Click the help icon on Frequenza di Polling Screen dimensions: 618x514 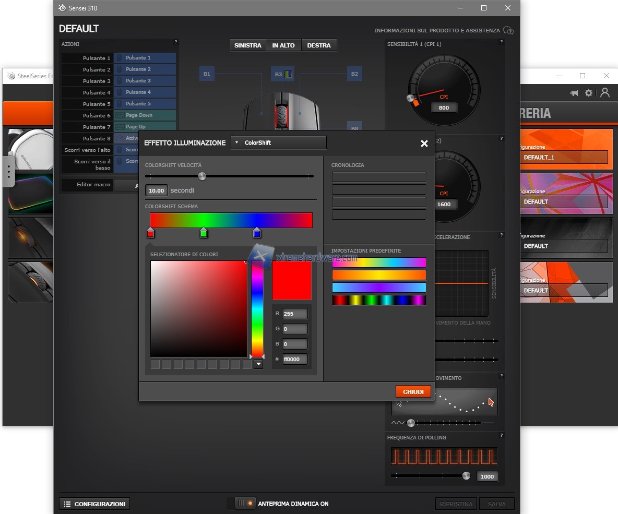click(501, 435)
